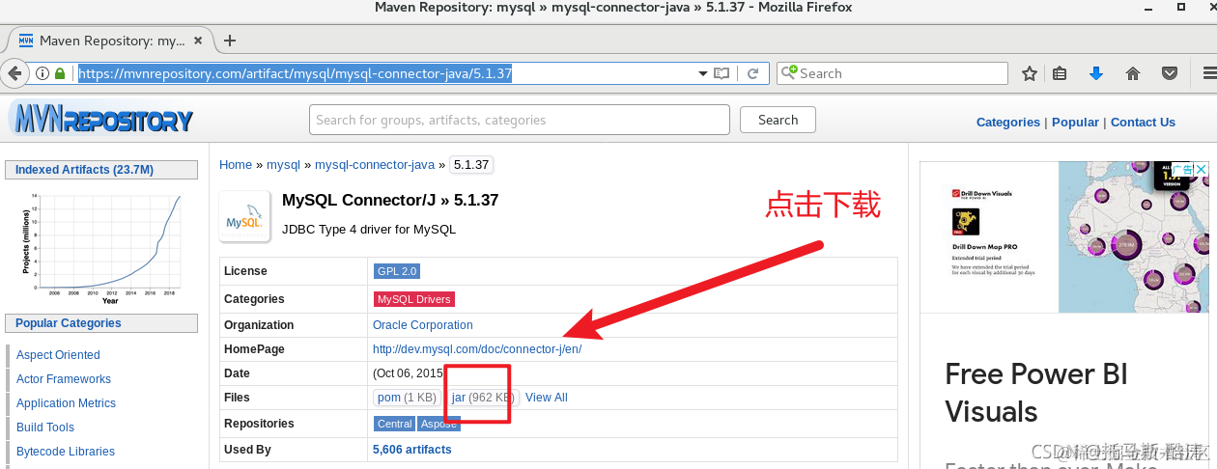Bookmark this page with the star
The width and height of the screenshot is (1217, 469).
(x=1030, y=73)
